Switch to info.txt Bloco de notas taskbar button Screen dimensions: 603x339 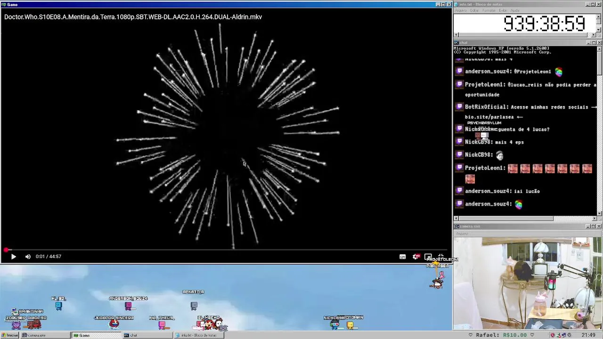click(198, 335)
